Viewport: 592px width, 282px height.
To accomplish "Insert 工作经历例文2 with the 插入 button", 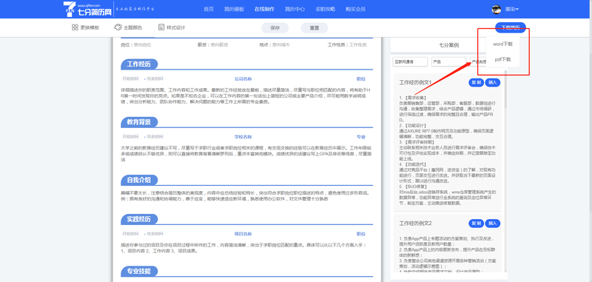I will [492, 223].
